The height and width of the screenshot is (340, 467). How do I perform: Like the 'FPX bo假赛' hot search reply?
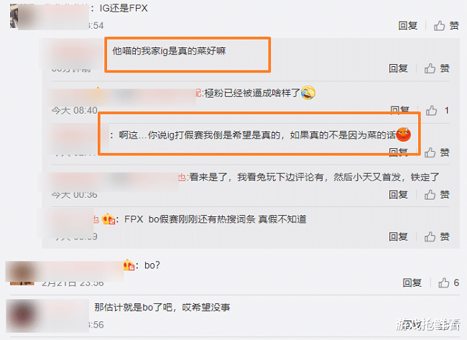coord(437,236)
